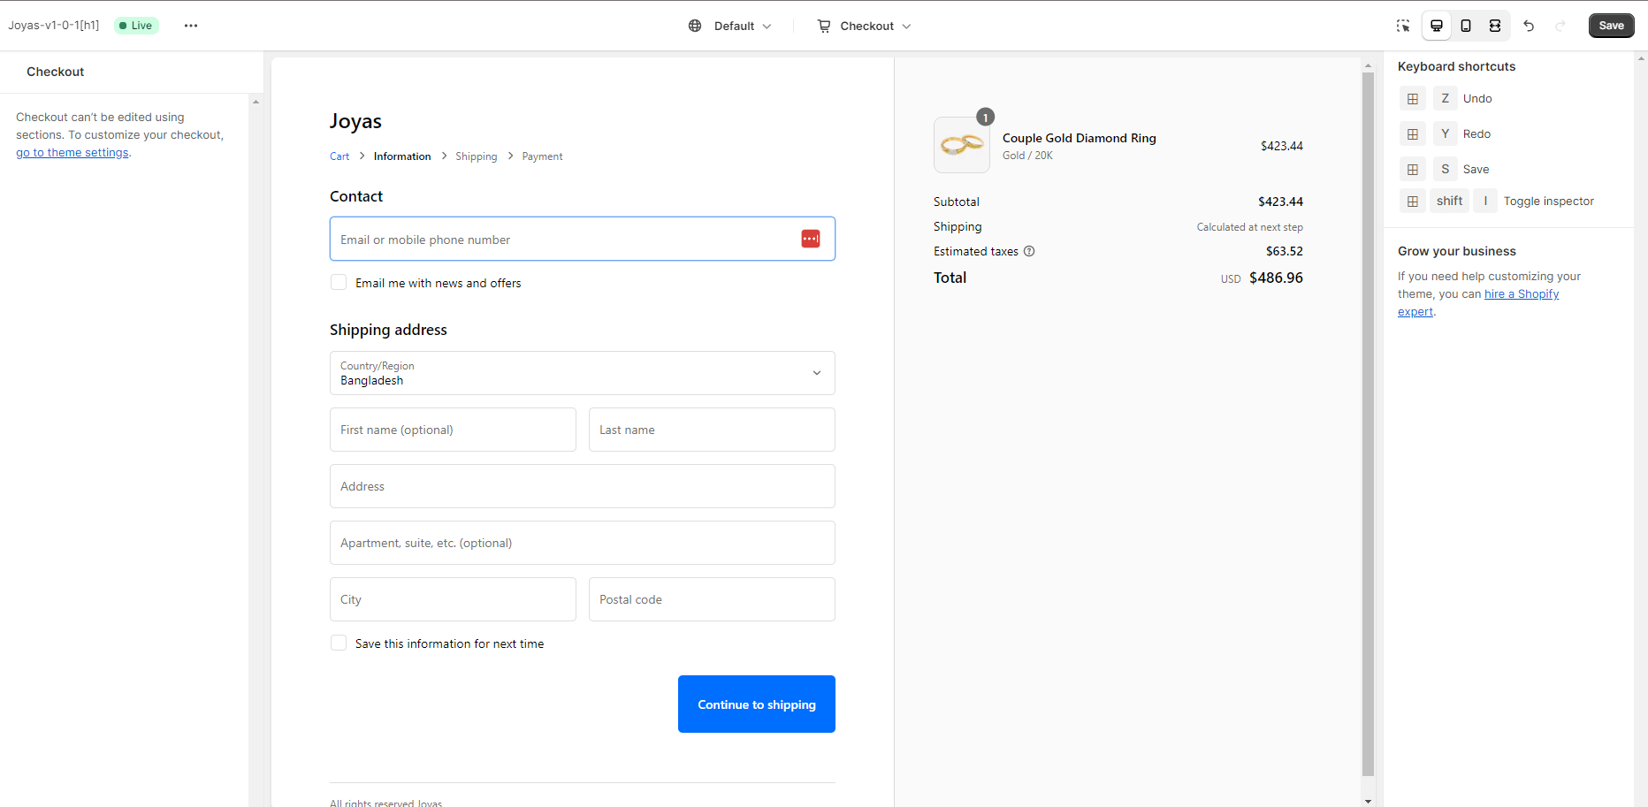The height and width of the screenshot is (807, 1648).
Task: Switch to fullscreen preview icon
Action: pos(1495,26)
